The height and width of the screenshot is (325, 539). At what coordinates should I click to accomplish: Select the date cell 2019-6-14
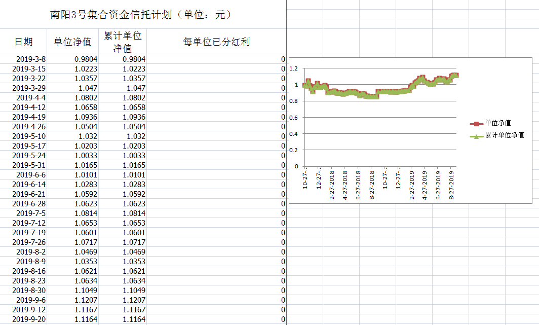[23, 185]
